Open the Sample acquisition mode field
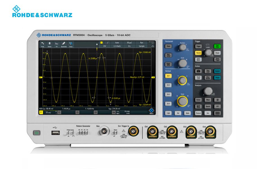This screenshot has height=169, width=257. [x=142, y=46]
